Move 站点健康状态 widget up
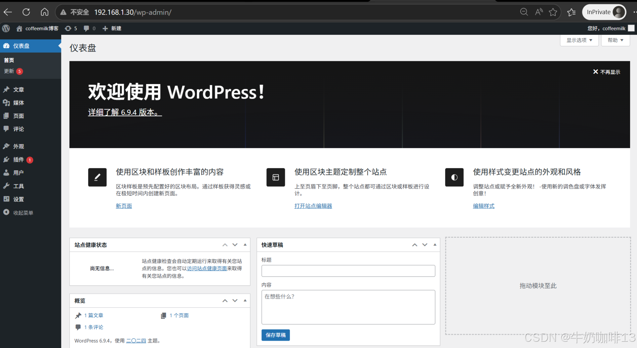637x348 pixels. [225, 245]
